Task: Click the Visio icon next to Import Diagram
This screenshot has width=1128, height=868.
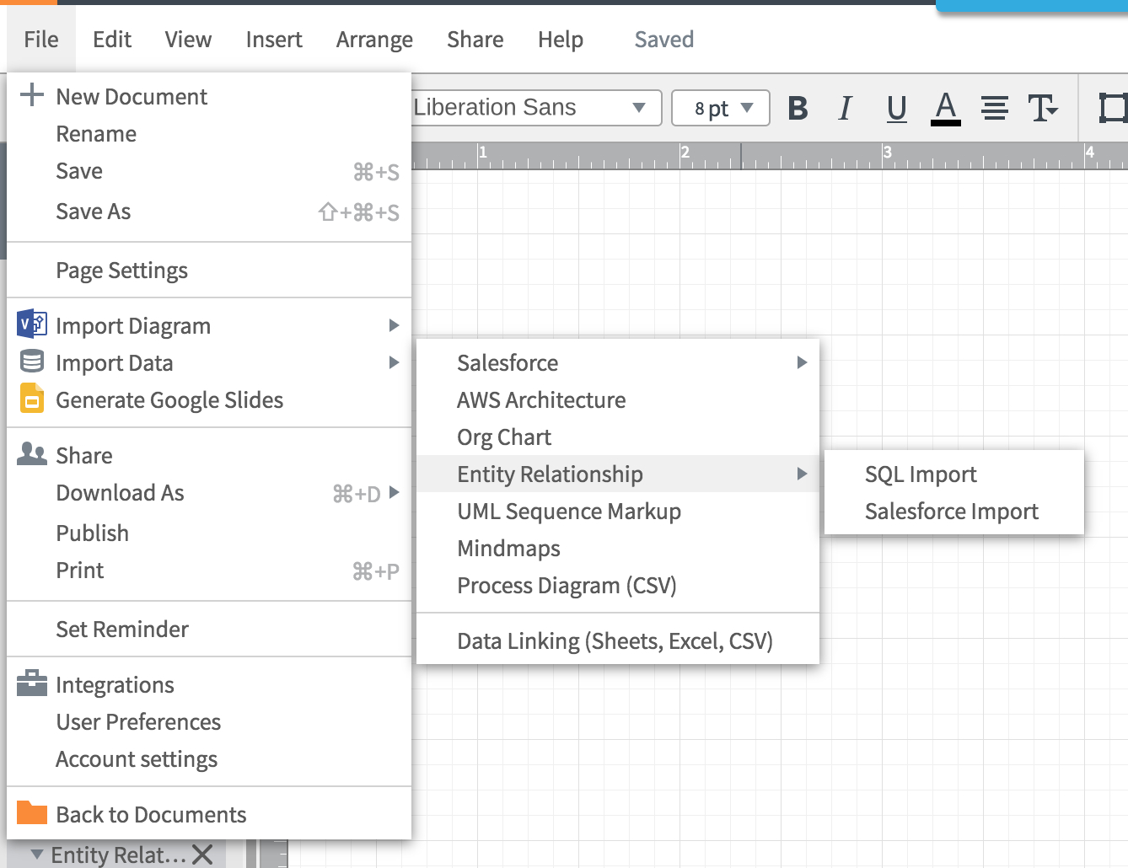Action: [32, 324]
